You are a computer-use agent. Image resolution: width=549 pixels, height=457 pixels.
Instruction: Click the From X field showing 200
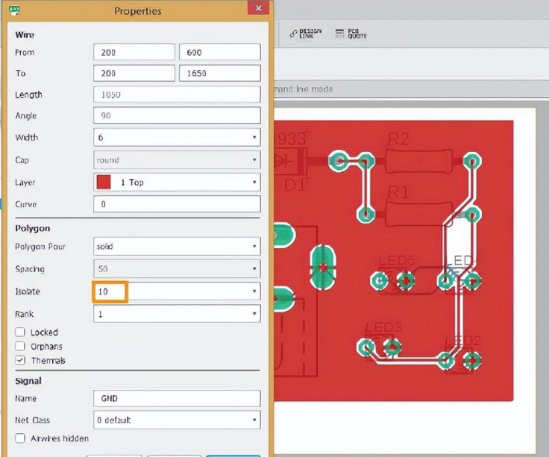[134, 52]
